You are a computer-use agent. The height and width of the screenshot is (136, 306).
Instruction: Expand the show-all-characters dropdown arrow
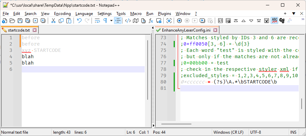click(111, 21)
